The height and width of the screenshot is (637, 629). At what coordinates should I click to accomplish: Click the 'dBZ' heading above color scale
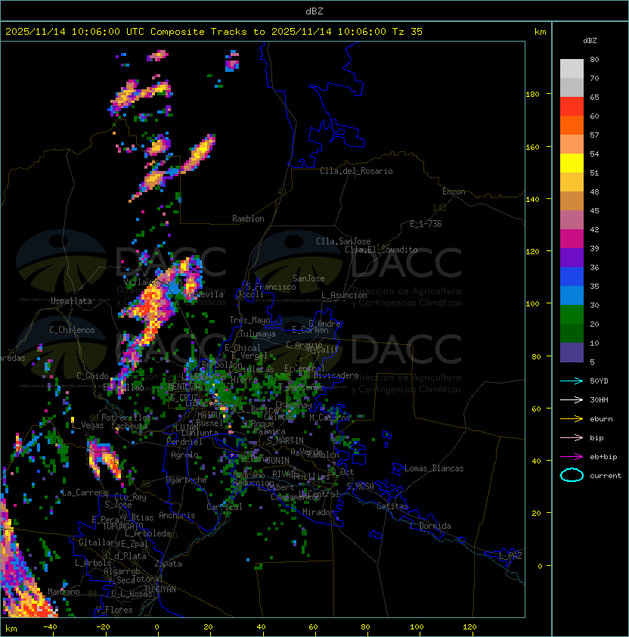(x=590, y=41)
